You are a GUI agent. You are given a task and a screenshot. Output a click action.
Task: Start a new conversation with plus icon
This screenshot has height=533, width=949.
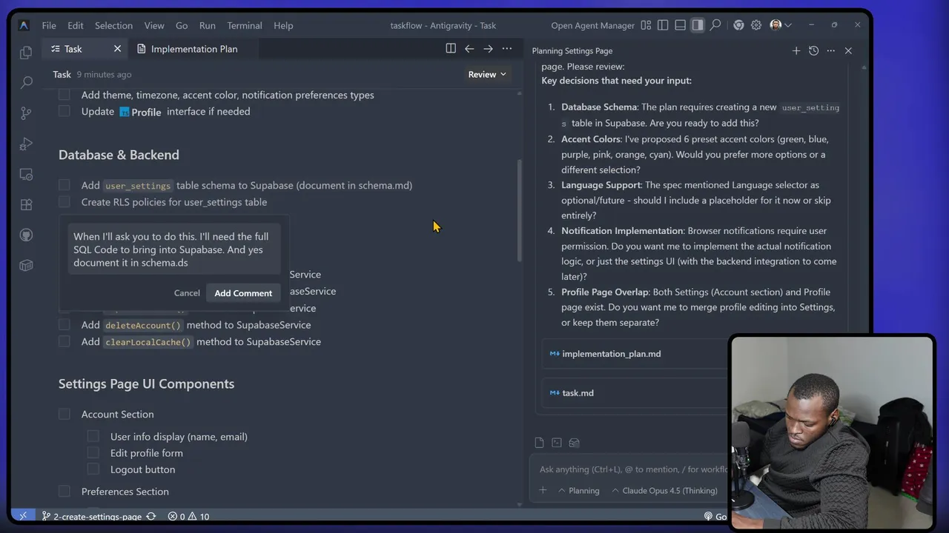coord(796,51)
